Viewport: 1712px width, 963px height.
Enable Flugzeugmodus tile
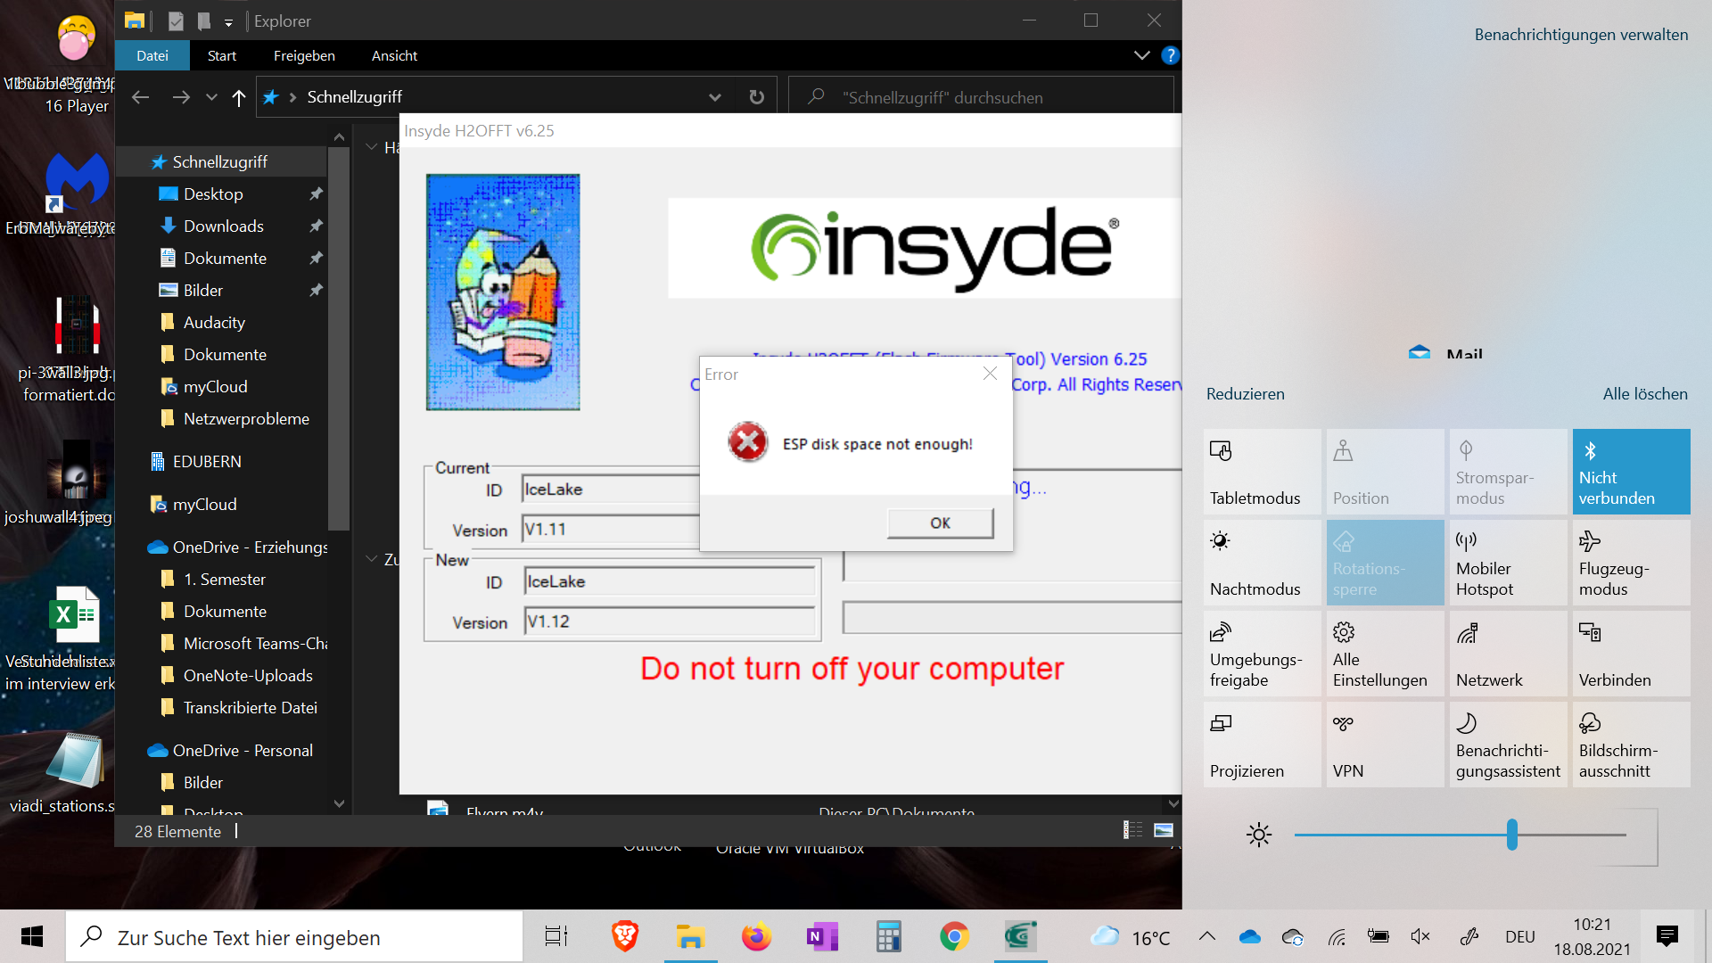pyautogui.click(x=1630, y=563)
